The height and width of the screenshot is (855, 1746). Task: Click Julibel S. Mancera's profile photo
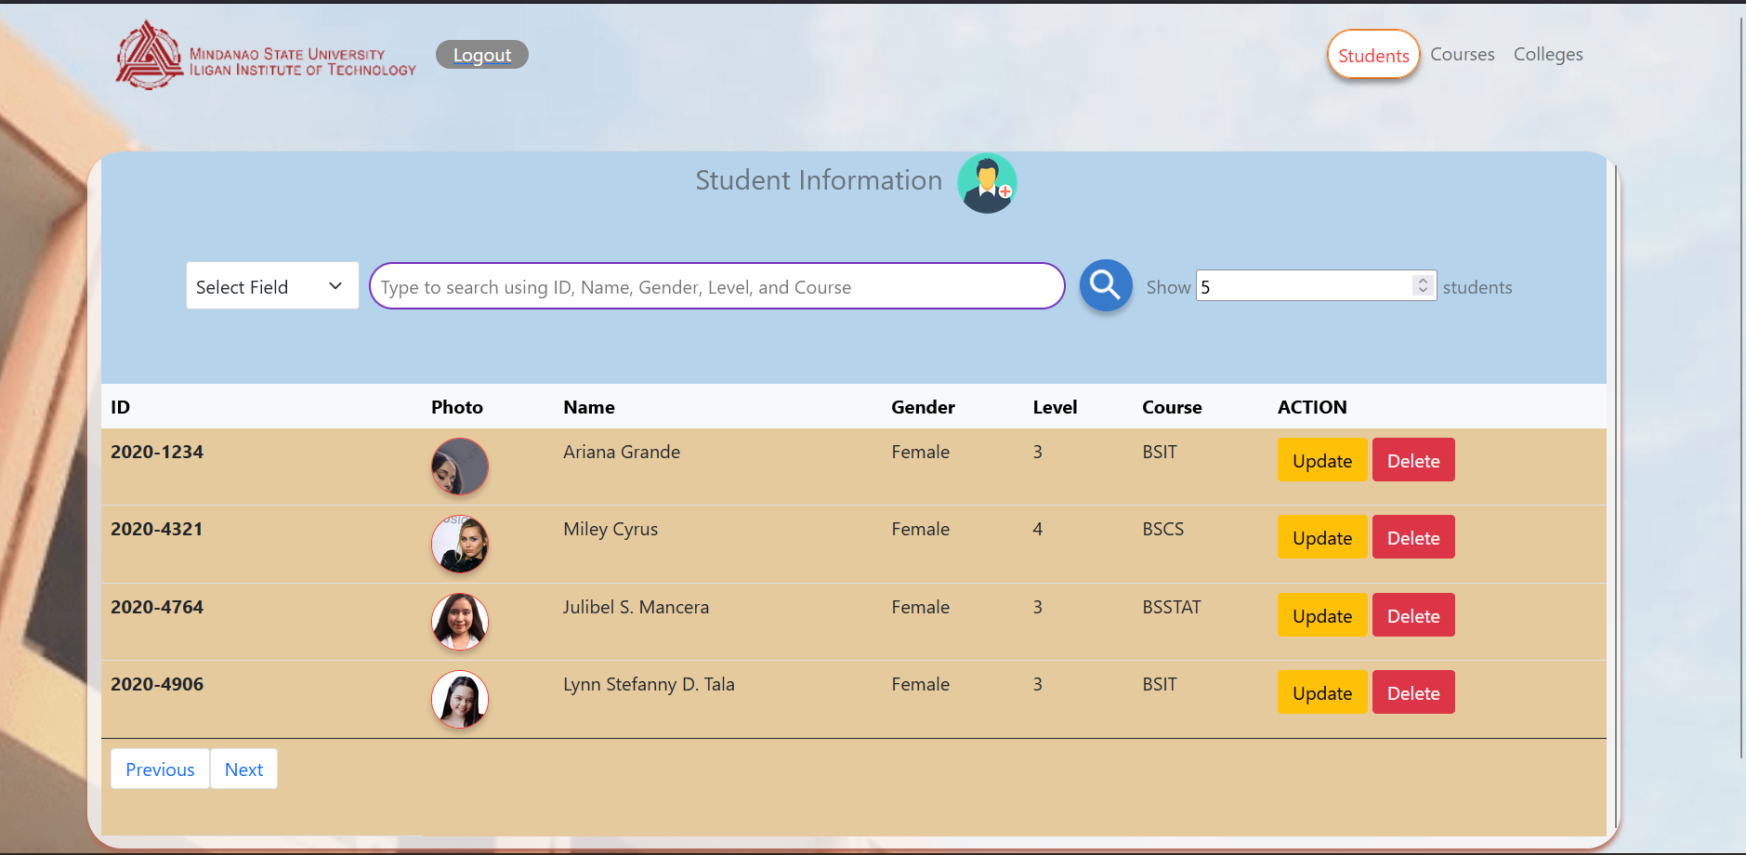459,622
